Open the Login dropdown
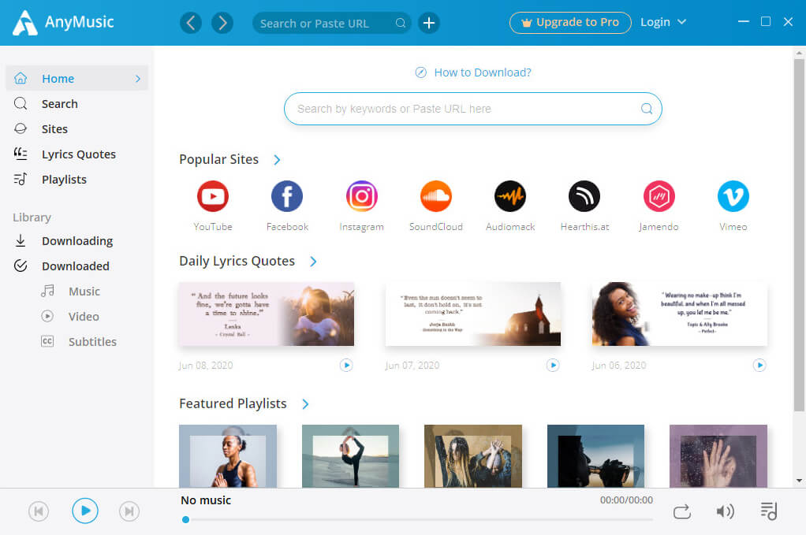Image resolution: width=806 pixels, height=535 pixels. click(663, 22)
